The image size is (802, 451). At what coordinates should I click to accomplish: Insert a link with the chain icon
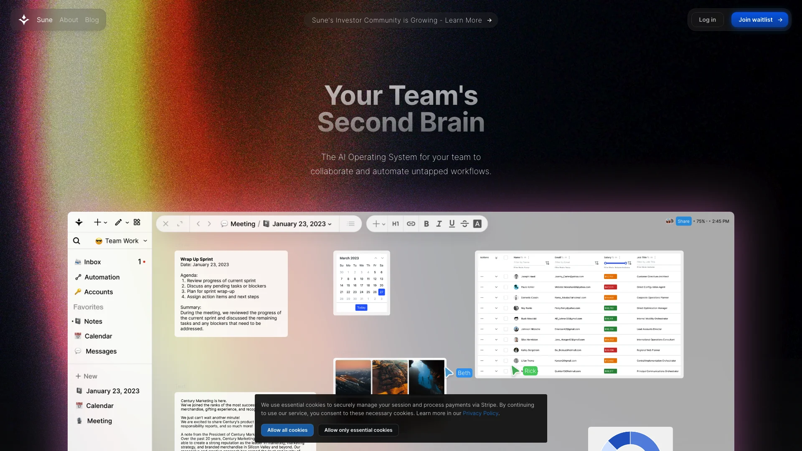[x=411, y=224]
